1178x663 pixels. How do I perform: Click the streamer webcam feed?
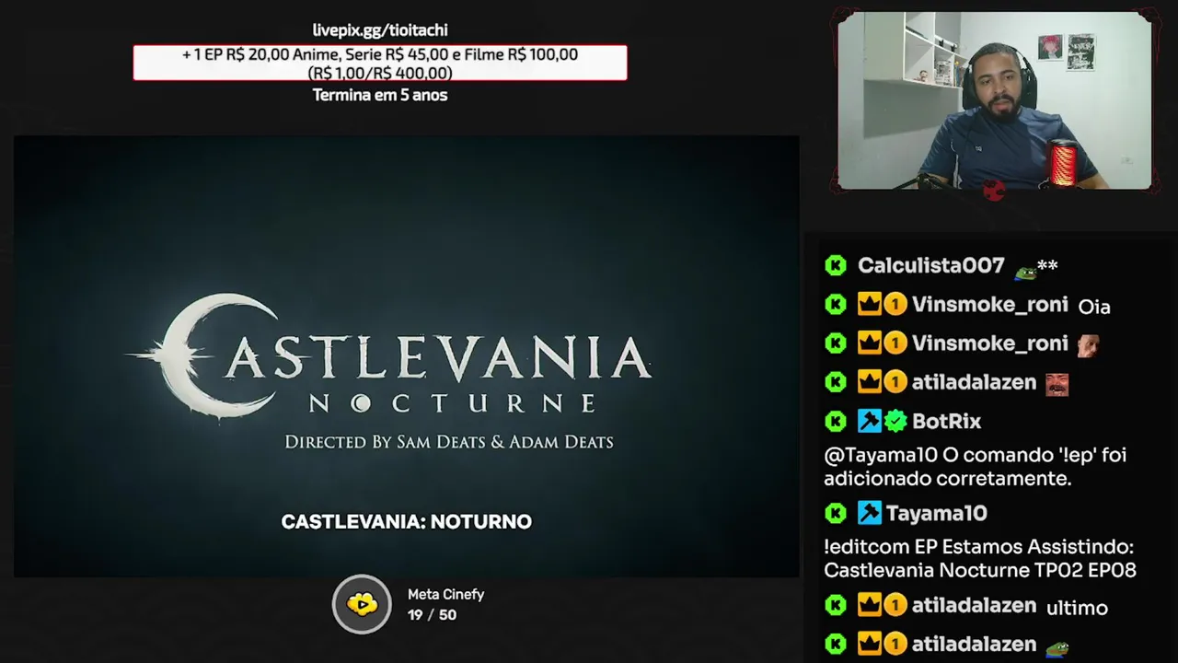pyautogui.click(x=994, y=100)
